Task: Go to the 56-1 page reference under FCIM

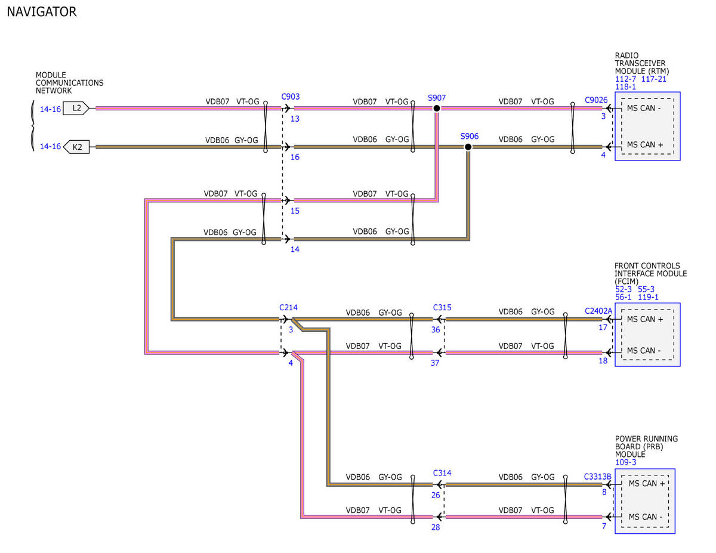Action: coord(624,297)
